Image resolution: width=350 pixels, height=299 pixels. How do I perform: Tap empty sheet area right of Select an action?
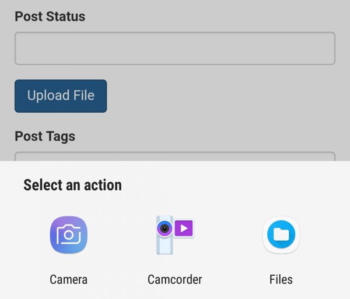[234, 185]
